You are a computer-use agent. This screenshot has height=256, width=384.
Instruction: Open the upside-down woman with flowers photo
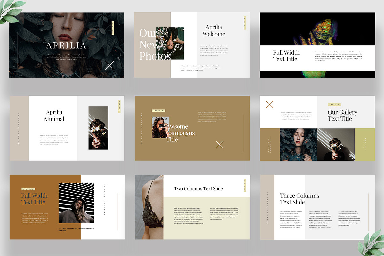click(170, 43)
